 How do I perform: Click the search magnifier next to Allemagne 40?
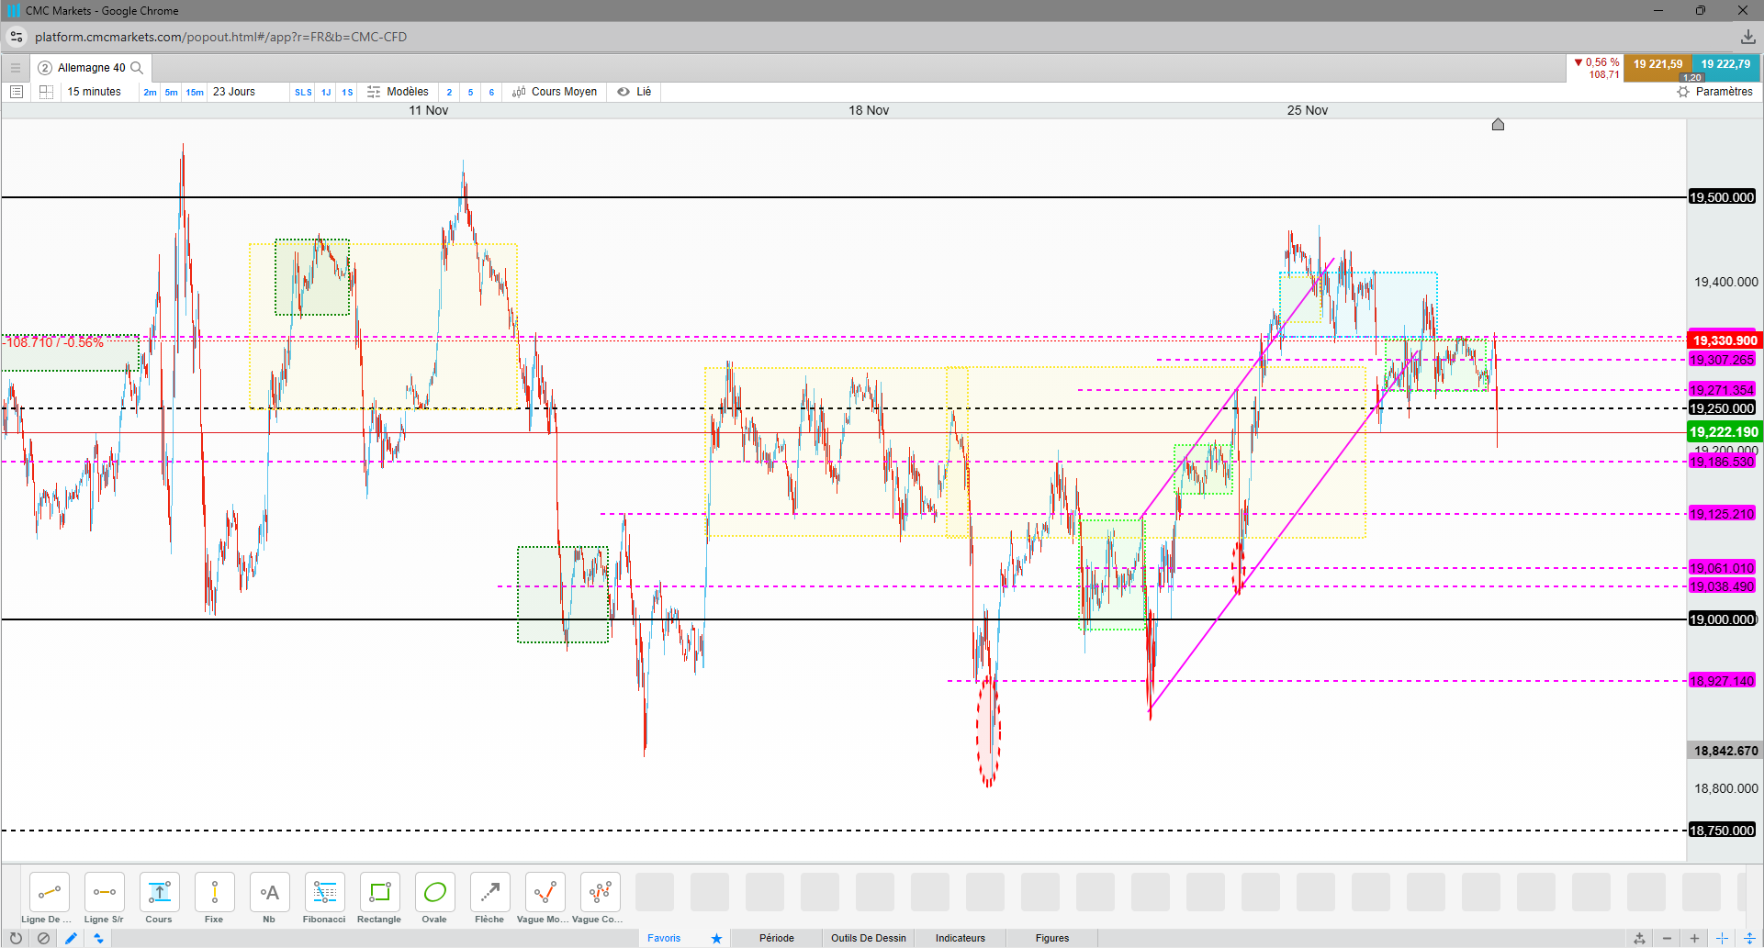(x=137, y=68)
